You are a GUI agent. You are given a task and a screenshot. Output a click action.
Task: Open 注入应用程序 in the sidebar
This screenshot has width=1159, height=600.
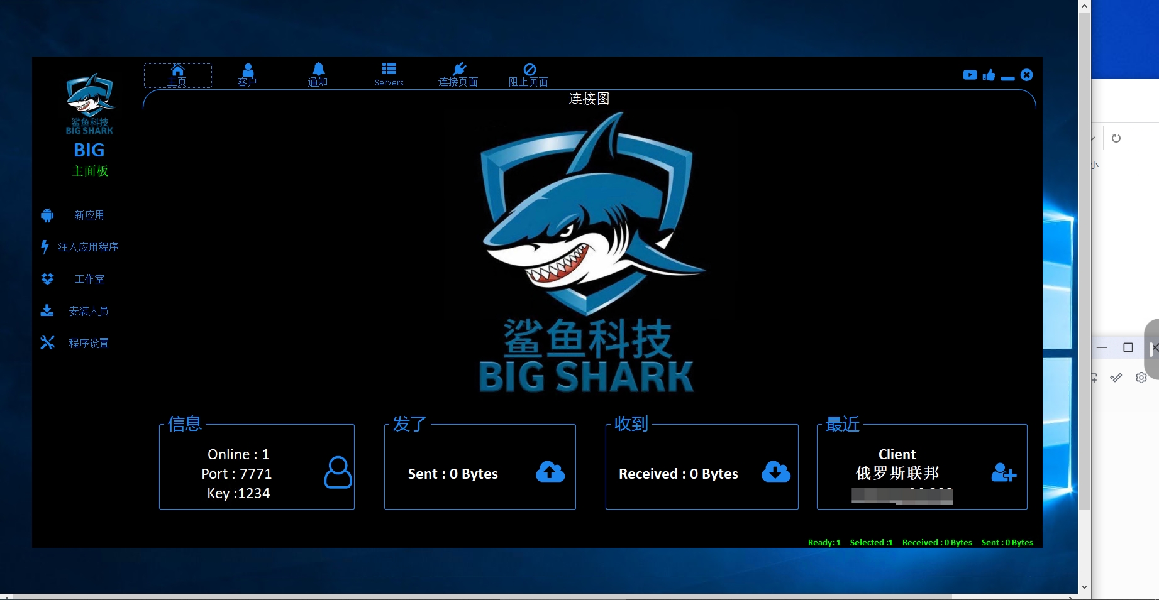tap(89, 248)
